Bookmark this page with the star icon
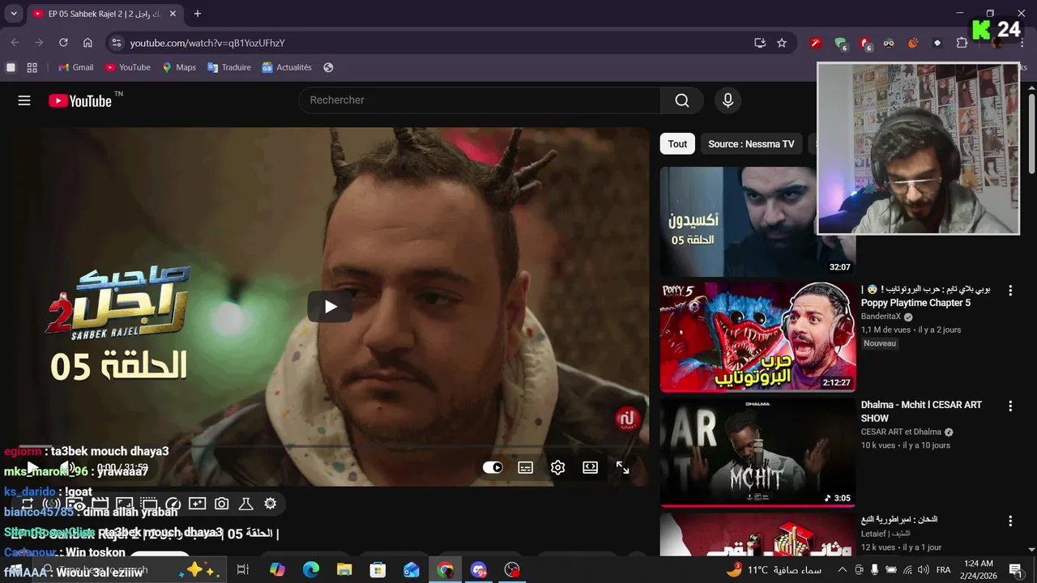1037x583 pixels. pos(782,43)
